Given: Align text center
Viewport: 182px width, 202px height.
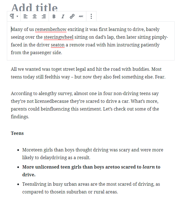Looking at the screenshot, I should (35, 16).
